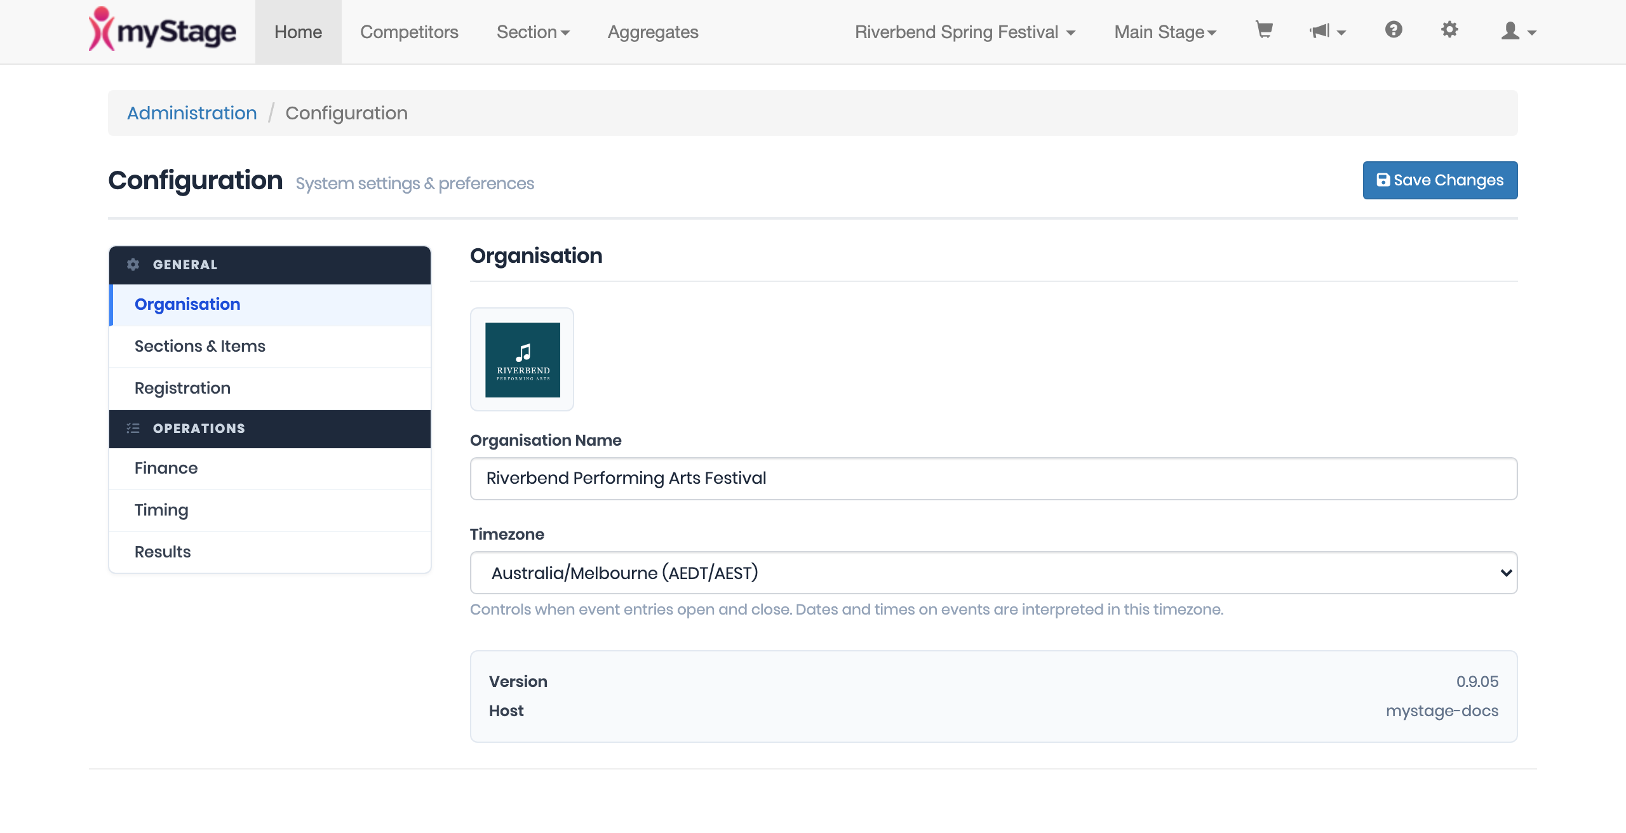1626x833 pixels.
Task: Open the user account menu icon
Action: (1518, 31)
